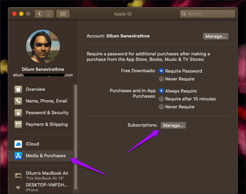Click the lock icon for Password & Security
This screenshot has height=194, width=246.
click(18, 113)
